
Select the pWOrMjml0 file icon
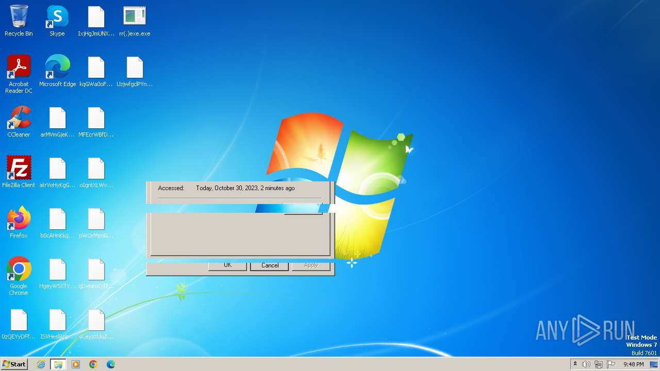[96, 224]
